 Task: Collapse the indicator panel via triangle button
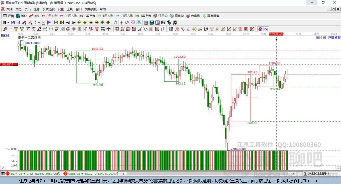tap(3, 168)
